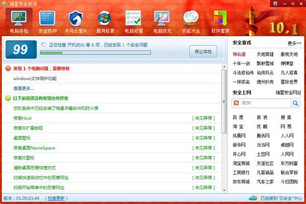The image size is (306, 204).
Task: Select the 修复桌面NameSpace row
Action: pyautogui.click(x=112, y=148)
